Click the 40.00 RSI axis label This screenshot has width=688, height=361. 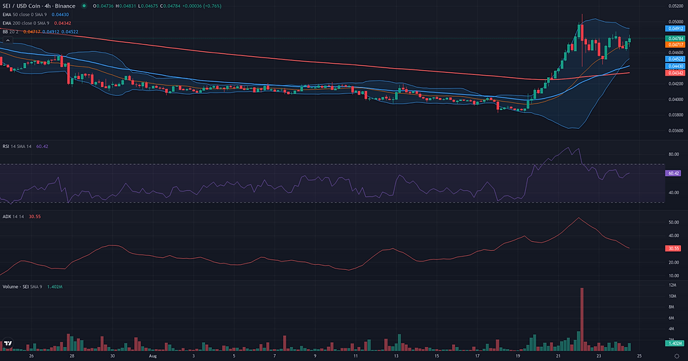click(673, 192)
